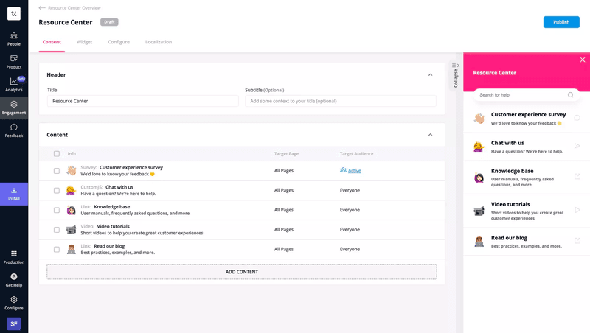Click Knowledge base title in table
Screen dimensions: 590x333
pyautogui.click(x=112, y=207)
